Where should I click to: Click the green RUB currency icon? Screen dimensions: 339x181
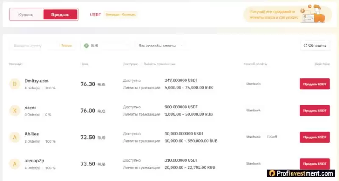click(x=86, y=46)
